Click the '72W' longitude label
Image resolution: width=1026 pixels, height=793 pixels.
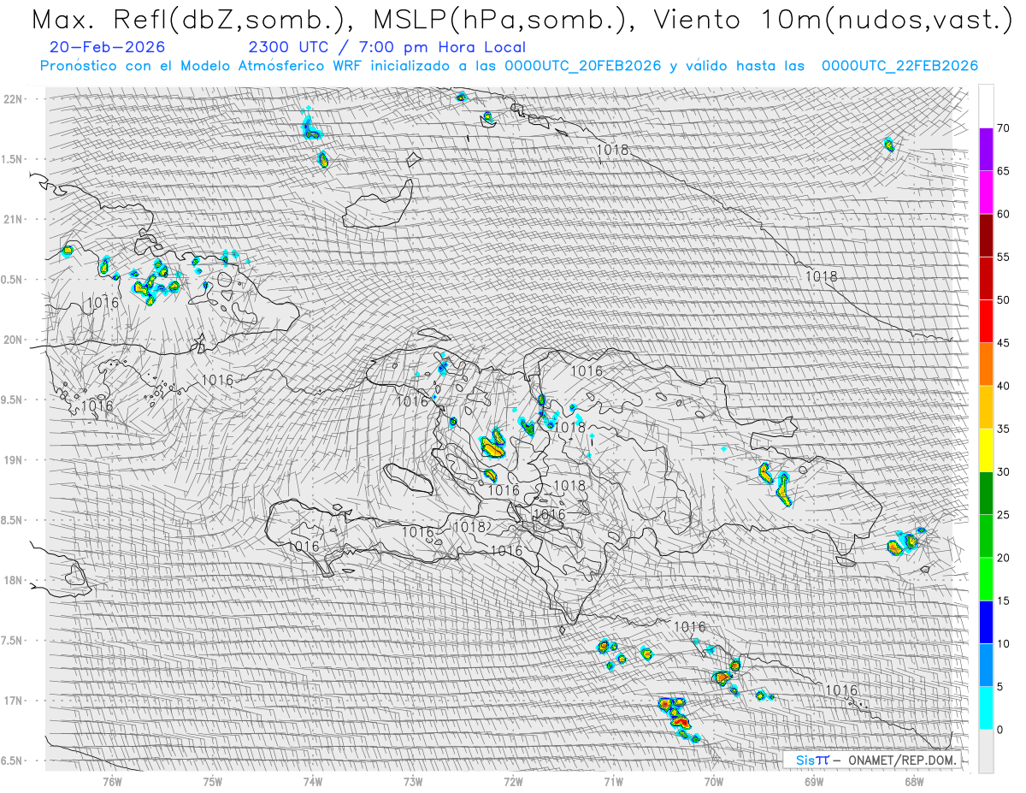pyautogui.click(x=513, y=781)
